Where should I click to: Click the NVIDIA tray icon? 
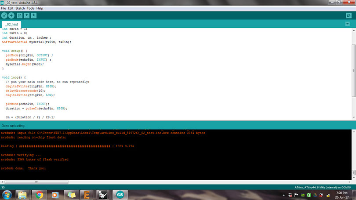pyautogui.click(x=302, y=195)
